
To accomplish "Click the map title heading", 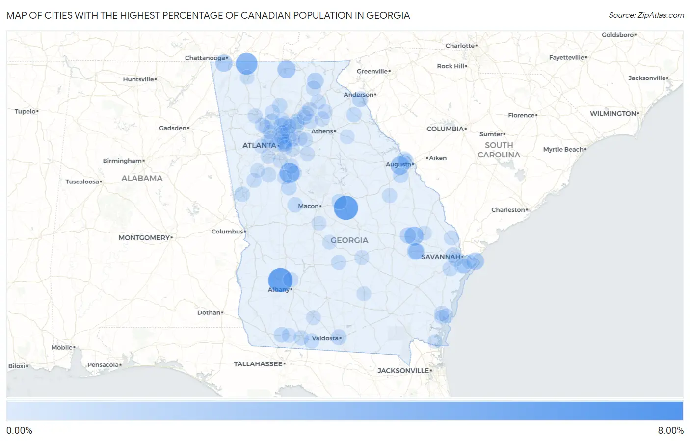I will [x=208, y=15].
